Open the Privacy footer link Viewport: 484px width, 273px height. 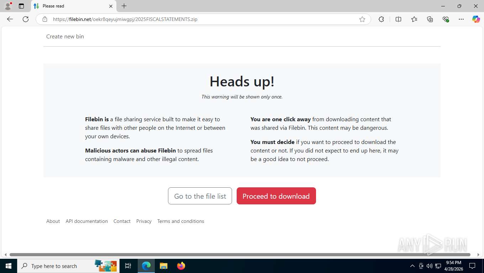tap(144, 221)
